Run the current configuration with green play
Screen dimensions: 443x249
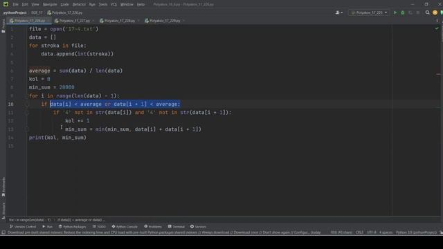click(x=395, y=12)
